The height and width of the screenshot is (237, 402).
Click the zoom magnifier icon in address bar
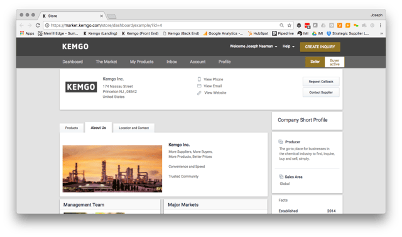281,25
